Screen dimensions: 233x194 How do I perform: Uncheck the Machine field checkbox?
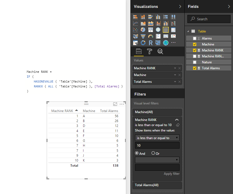click(x=194, y=44)
